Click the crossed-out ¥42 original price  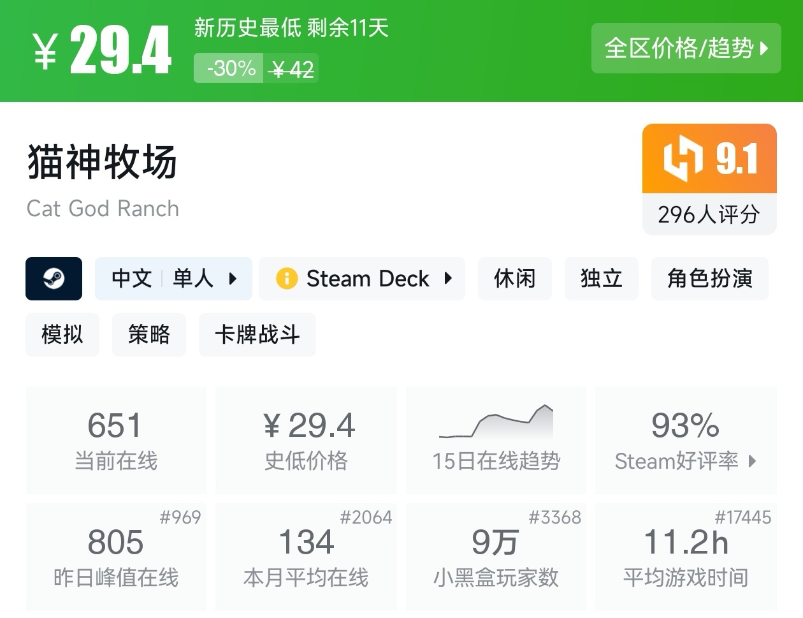point(292,69)
